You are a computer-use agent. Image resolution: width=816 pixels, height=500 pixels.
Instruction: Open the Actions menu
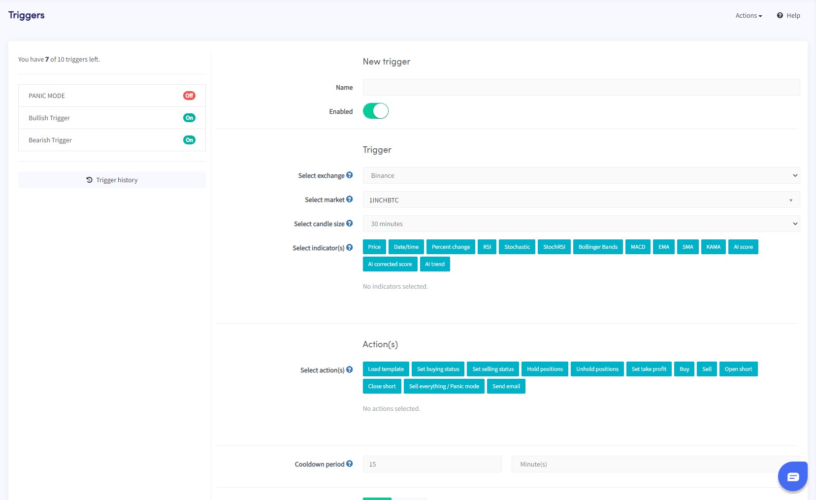749,16
